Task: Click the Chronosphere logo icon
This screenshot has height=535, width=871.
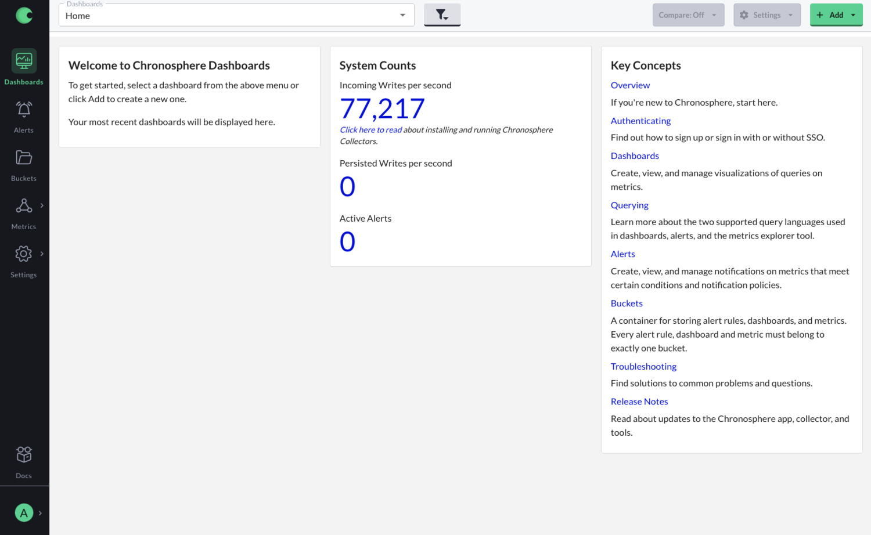Action: tap(24, 15)
